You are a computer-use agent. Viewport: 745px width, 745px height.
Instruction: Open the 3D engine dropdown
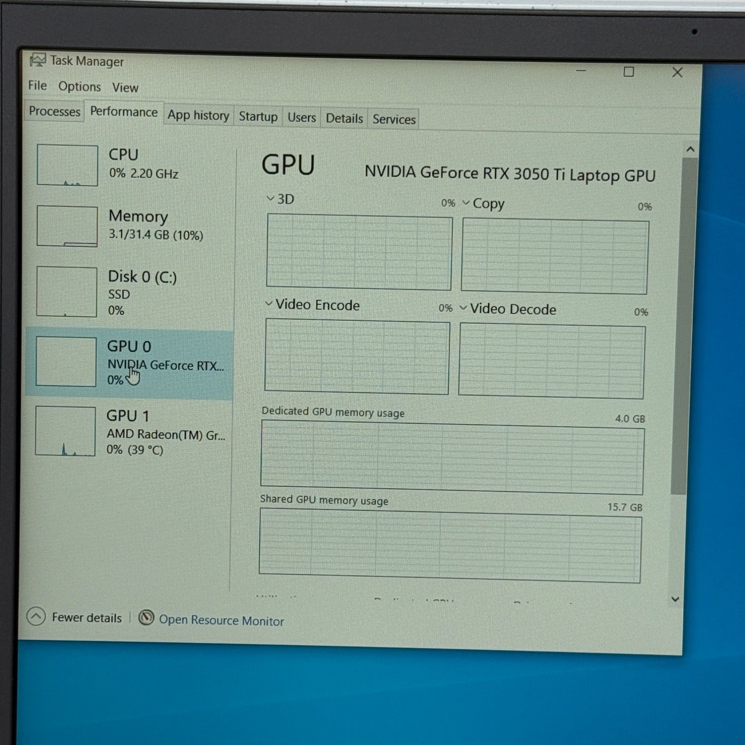click(x=271, y=199)
